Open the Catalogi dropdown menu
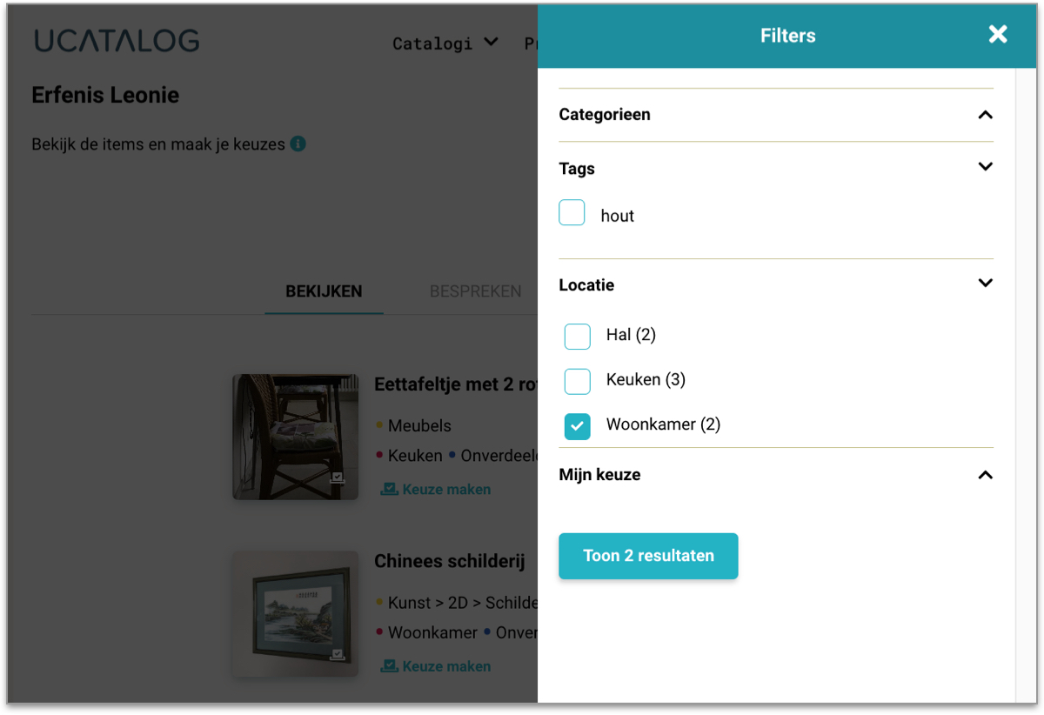Screen dimensions: 1044x715 click(x=445, y=43)
